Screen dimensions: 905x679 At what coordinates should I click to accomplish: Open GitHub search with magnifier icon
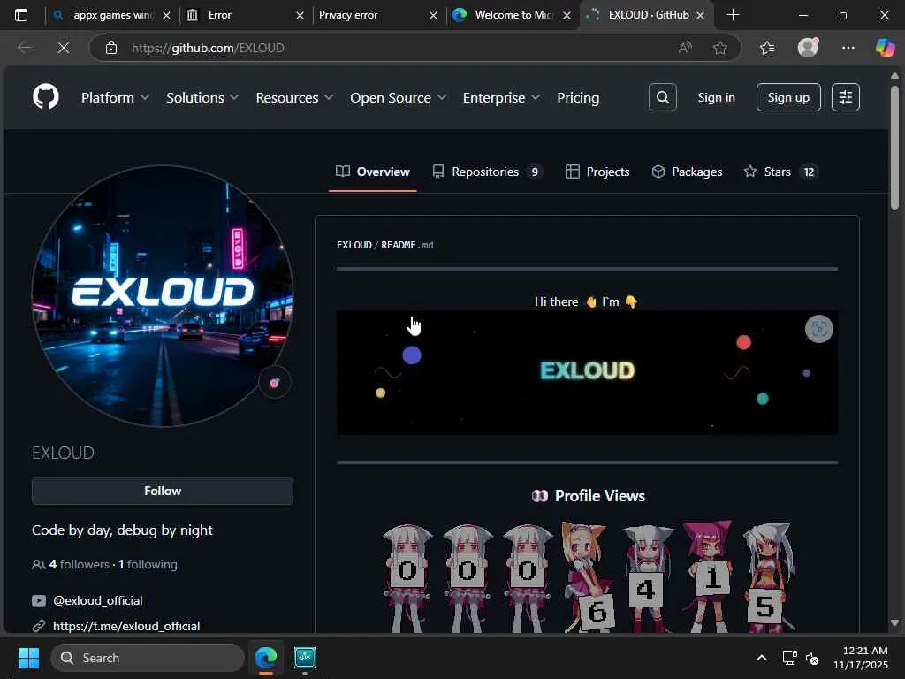point(663,97)
